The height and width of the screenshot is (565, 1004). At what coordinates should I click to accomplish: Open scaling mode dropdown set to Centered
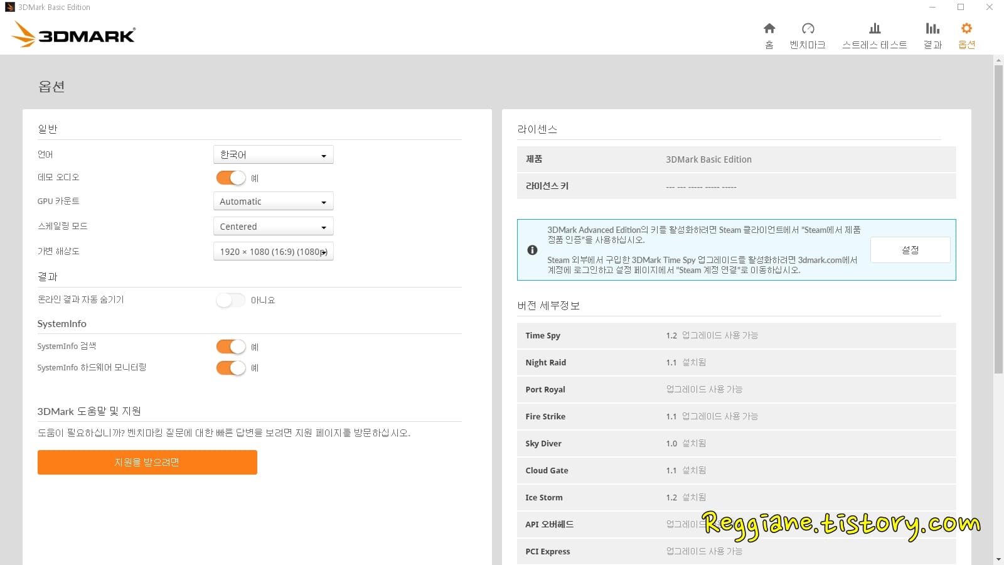[x=274, y=227]
